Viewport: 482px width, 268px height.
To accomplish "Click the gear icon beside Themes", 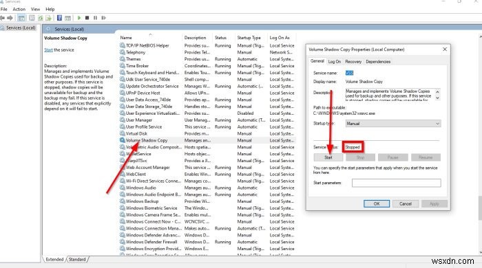I will [x=123, y=59].
